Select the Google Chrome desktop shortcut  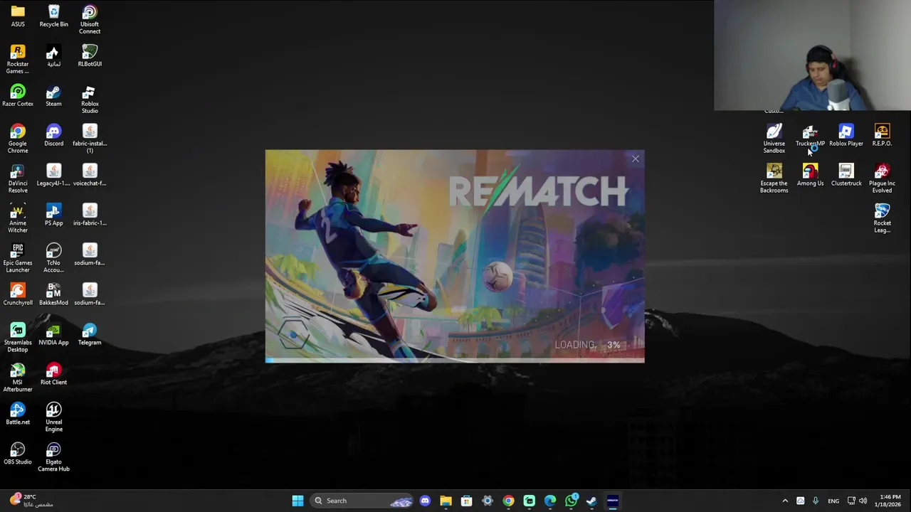tap(18, 139)
